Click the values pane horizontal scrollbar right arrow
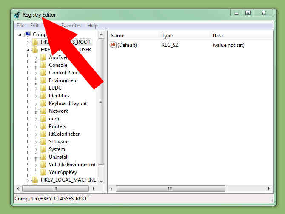The height and width of the screenshot is (214, 285). tap(269, 188)
